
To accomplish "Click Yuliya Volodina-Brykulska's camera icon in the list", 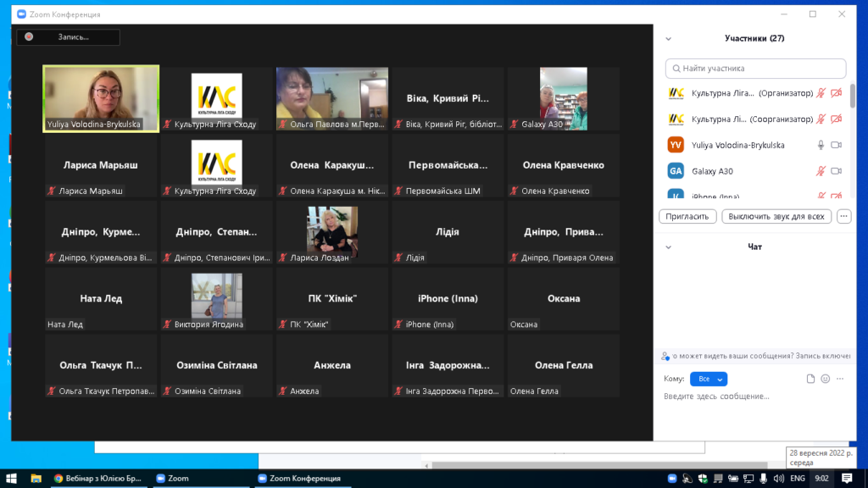I will pyautogui.click(x=837, y=145).
